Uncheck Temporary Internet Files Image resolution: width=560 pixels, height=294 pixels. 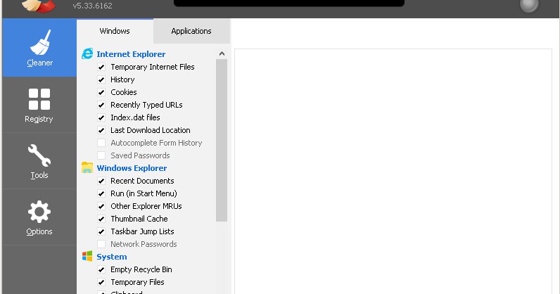coord(101,67)
